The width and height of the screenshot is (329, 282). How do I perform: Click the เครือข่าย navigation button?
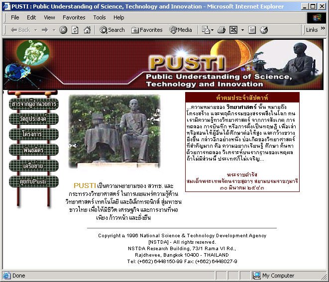point(34,166)
